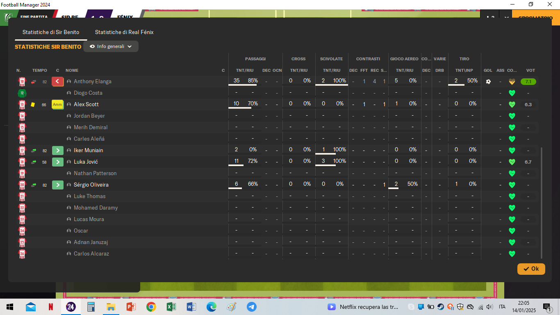560x315 pixels.
Task: Sort by the NOME column header
Action: [x=72, y=71]
